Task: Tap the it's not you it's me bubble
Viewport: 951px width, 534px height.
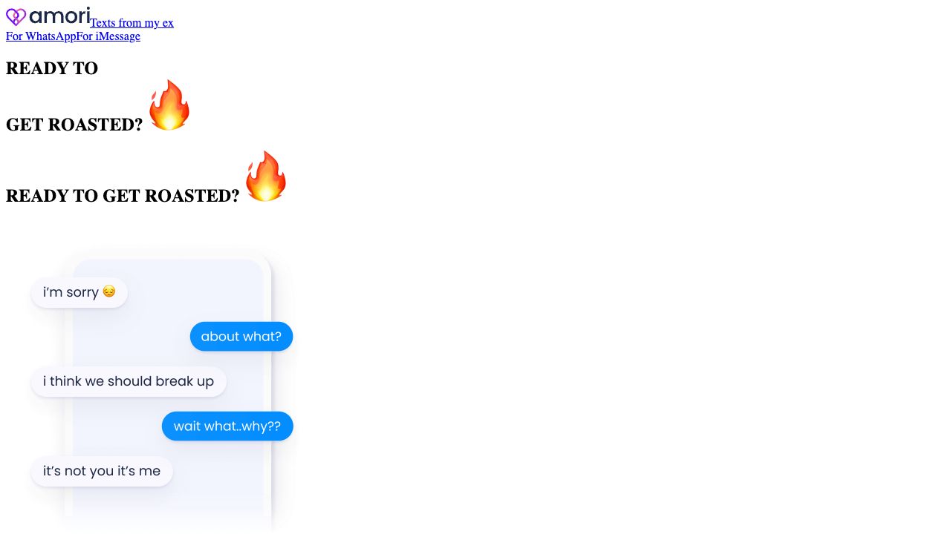Action: click(102, 471)
